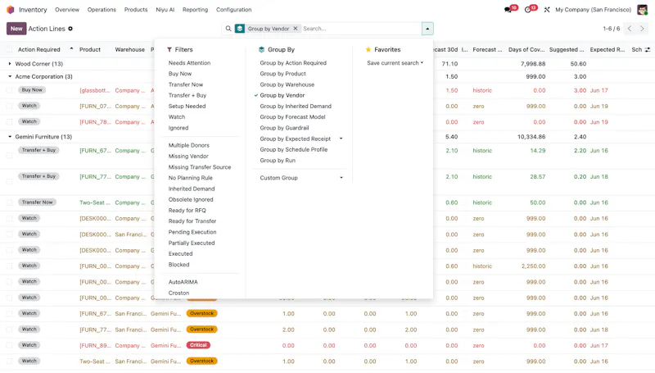Toggle the select-all rows checkbox
655x373 pixels.
[9, 50]
